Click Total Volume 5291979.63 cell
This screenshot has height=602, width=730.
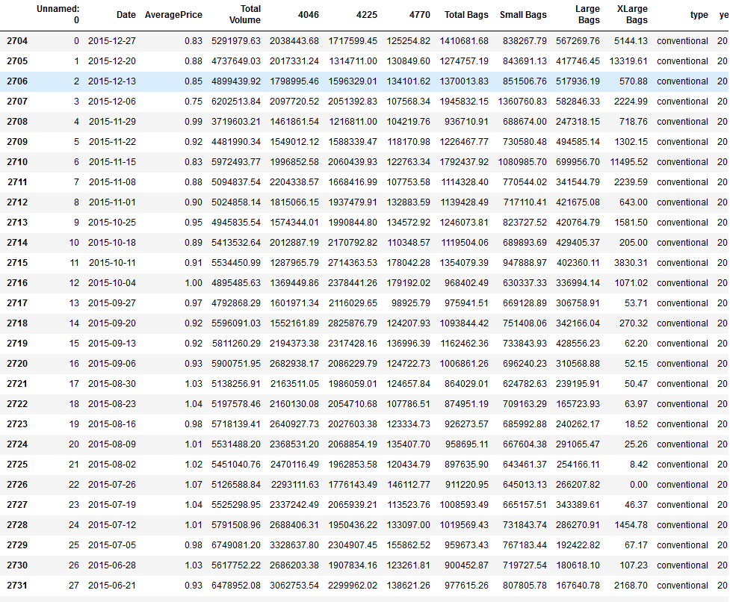click(x=236, y=41)
